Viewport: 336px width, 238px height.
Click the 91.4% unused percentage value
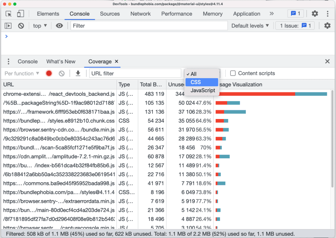pos(204,166)
